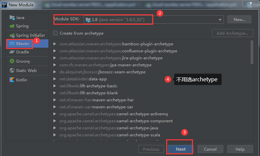Select camel-archetype-scala row text
The width and height of the screenshot is (260, 156).
pos(110,135)
